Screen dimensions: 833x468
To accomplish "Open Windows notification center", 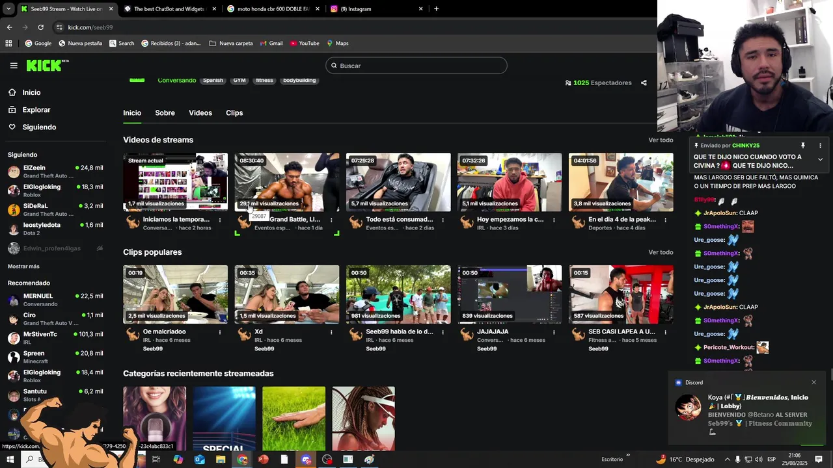I will click(x=819, y=459).
